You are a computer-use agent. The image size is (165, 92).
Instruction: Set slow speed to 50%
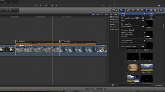(151, 13)
